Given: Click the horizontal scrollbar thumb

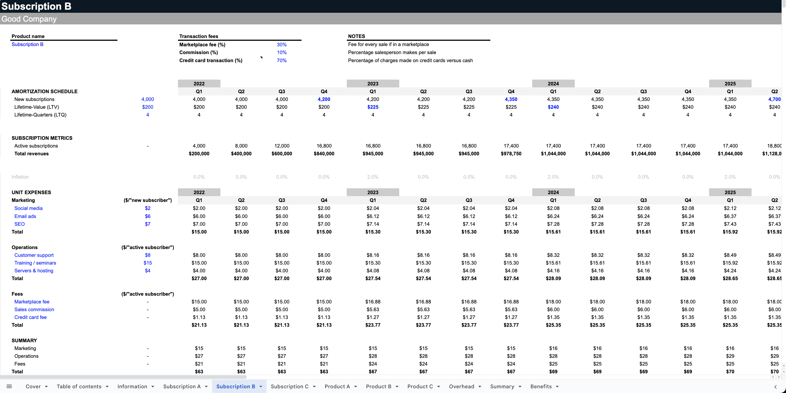Looking at the screenshot, I should click(x=123, y=377).
